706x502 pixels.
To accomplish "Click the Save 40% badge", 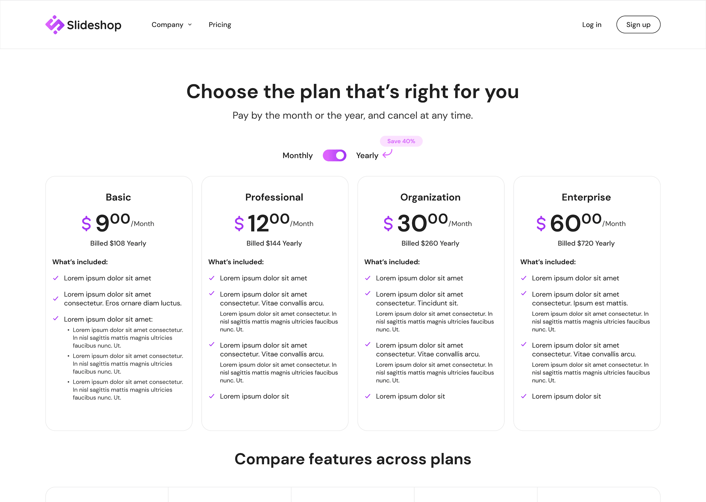I will pos(401,141).
